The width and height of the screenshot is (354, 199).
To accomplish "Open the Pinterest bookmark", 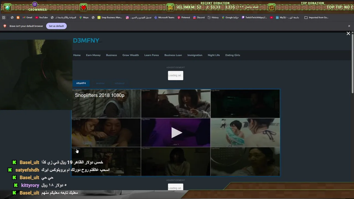I will (x=184, y=17).
